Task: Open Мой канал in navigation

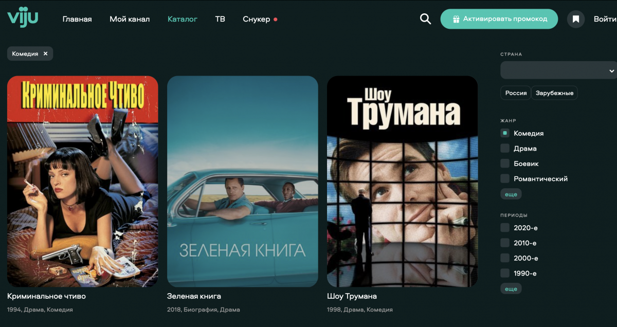Action: pos(130,19)
